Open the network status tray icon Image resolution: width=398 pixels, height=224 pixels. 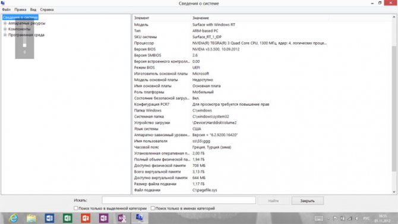pos(350,219)
